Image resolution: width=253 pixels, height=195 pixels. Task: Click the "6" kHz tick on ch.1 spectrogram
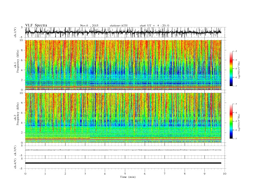pos(22,60)
